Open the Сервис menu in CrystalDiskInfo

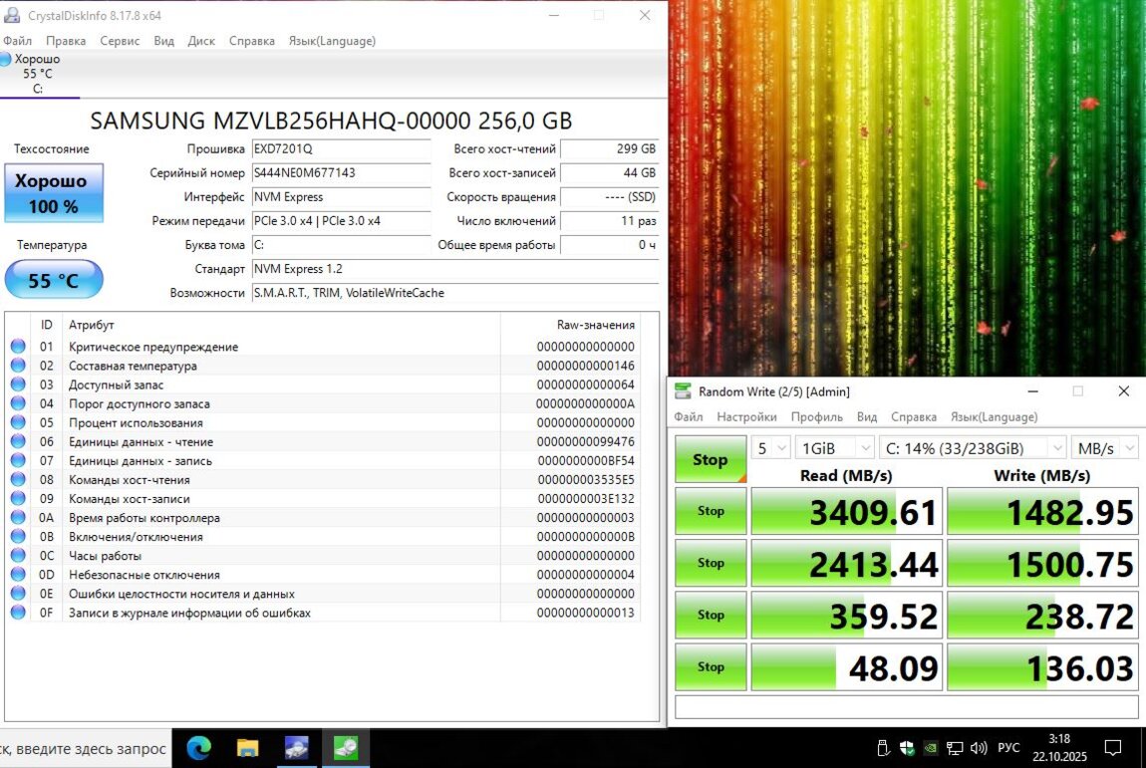[120, 41]
